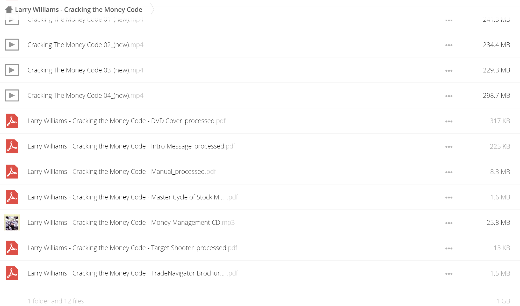Click the home icon in breadcrumb
This screenshot has height=306, width=520.
(x=9, y=10)
